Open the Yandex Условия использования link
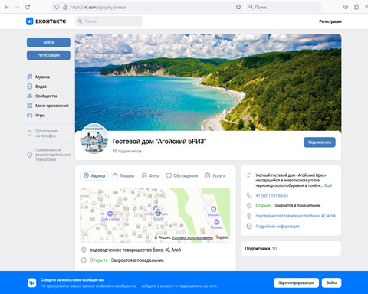Image resolution: width=368 pixels, height=294 pixels. point(192,237)
